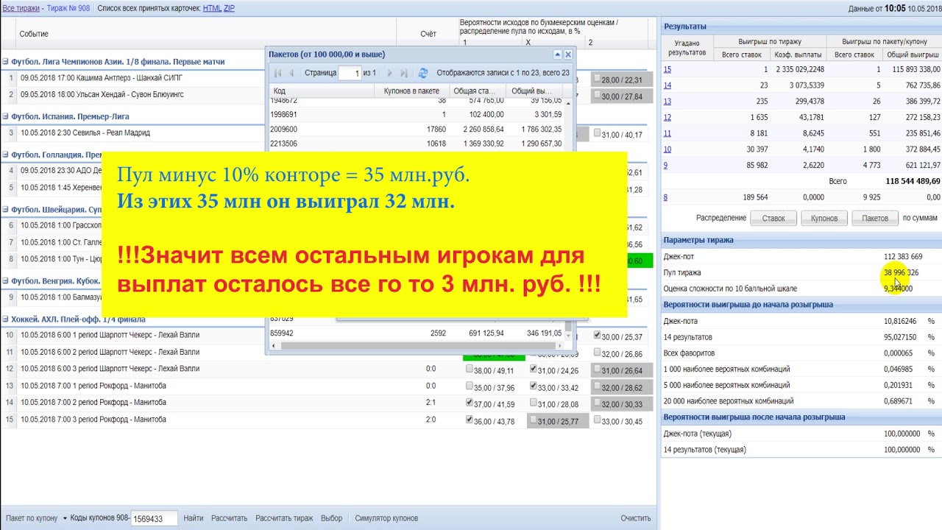Focus page number field in popup
Image resolution: width=942 pixels, height=530 pixels.
pos(350,73)
